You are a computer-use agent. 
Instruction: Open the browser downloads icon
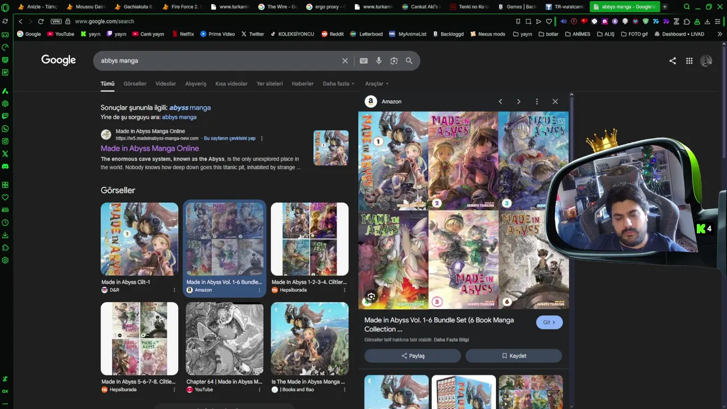pyautogui.click(x=707, y=22)
